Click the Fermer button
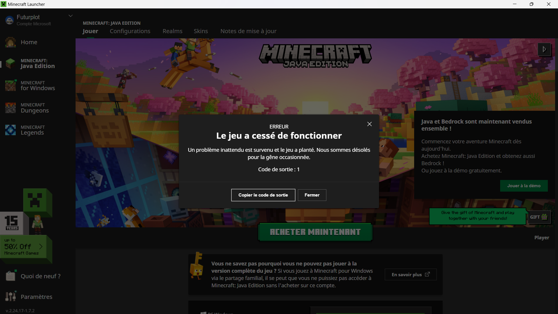This screenshot has width=558, height=314. 312,195
